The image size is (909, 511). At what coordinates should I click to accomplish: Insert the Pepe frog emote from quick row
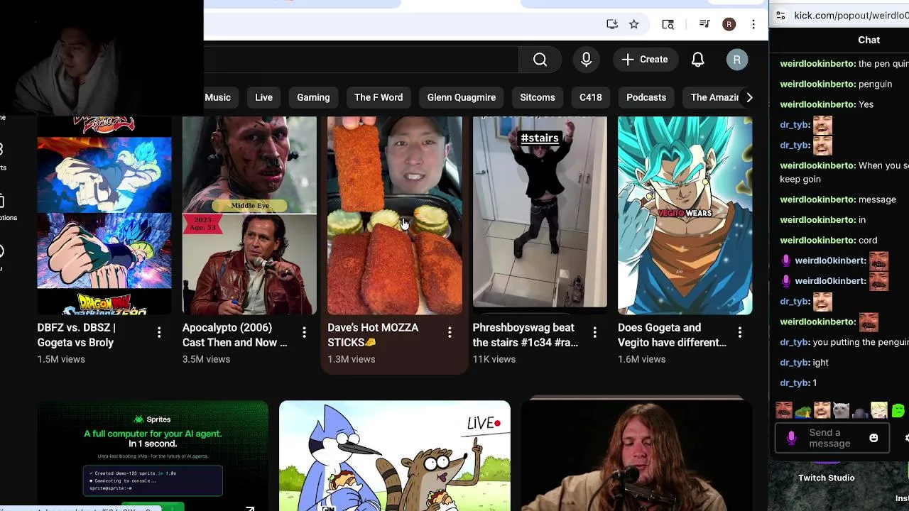coord(802,410)
